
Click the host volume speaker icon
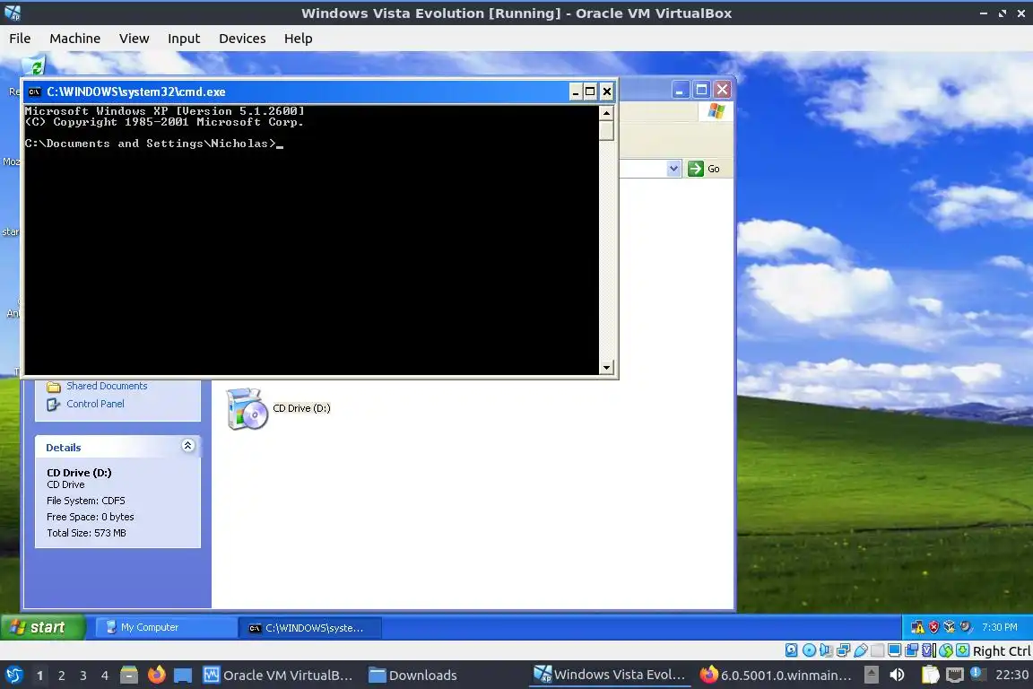pos(897,676)
